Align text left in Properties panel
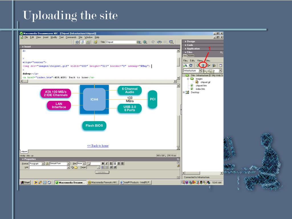 click(111, 163)
